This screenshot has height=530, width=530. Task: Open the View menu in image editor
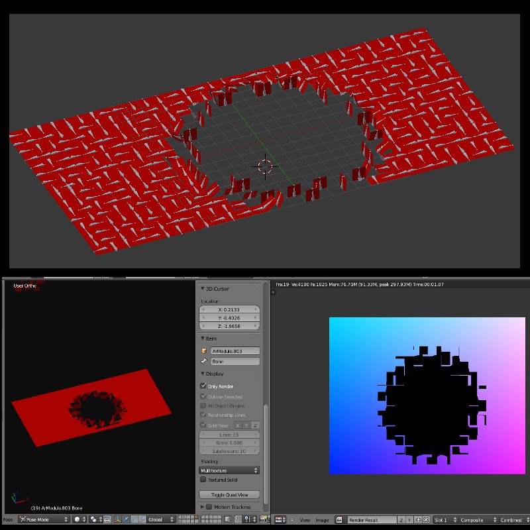[305, 519]
